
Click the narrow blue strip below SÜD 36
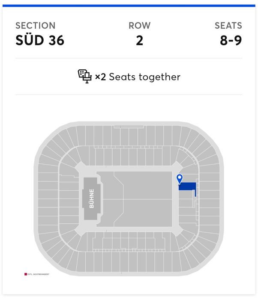pos(195,193)
